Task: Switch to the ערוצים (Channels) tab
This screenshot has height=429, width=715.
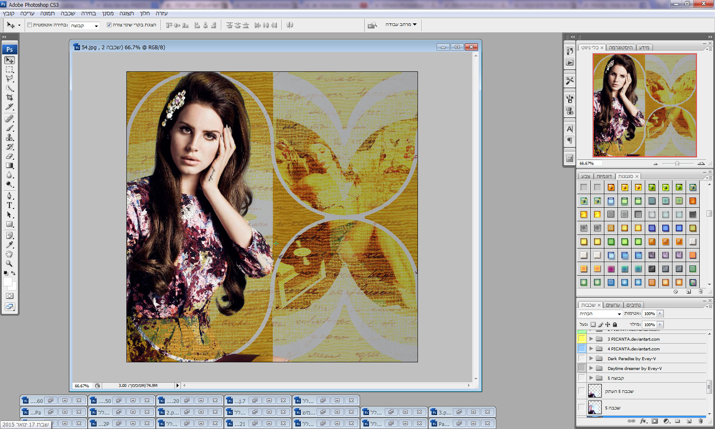Action: pos(613,305)
